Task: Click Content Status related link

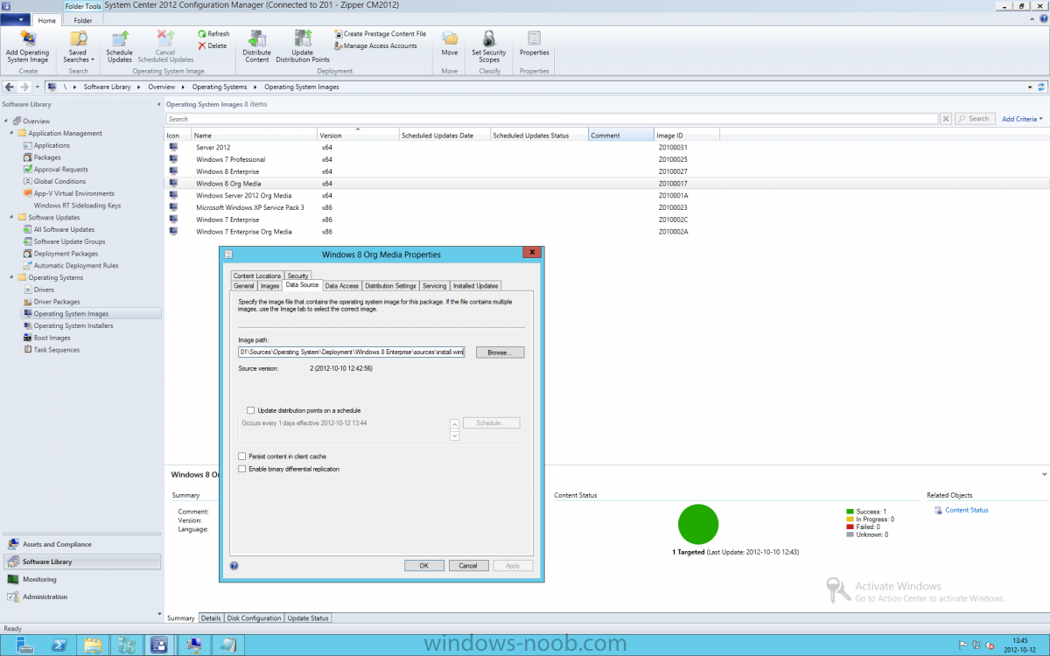Action: tap(967, 510)
